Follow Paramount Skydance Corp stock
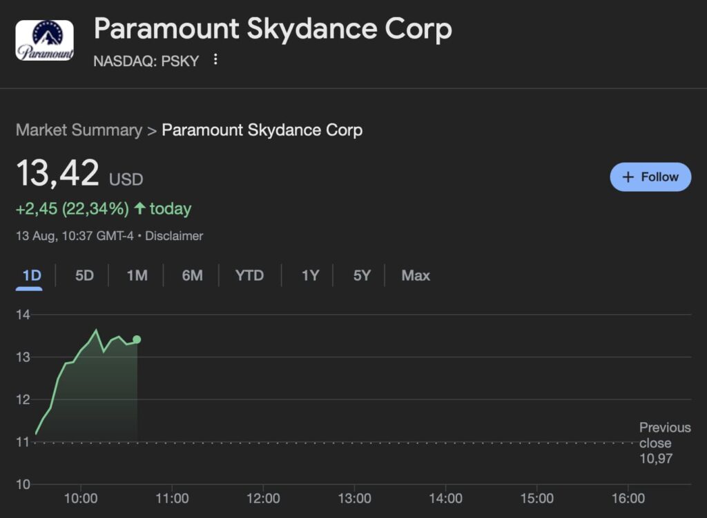 (650, 177)
